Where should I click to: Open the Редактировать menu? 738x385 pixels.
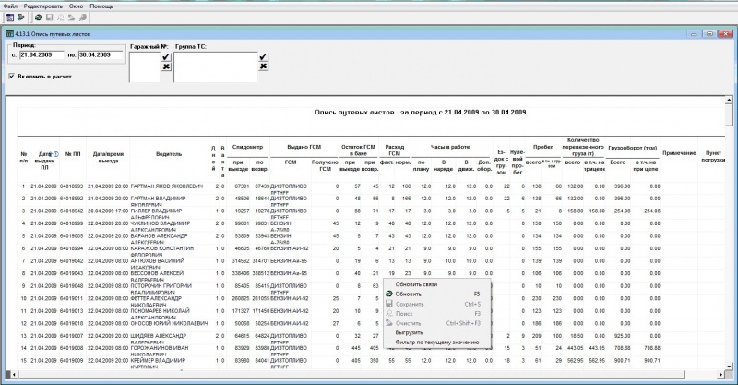(x=42, y=6)
